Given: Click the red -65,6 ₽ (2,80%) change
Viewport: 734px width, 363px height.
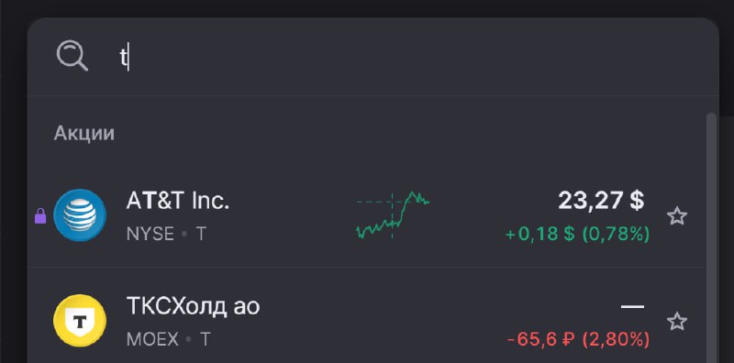Looking at the screenshot, I should 579,339.
